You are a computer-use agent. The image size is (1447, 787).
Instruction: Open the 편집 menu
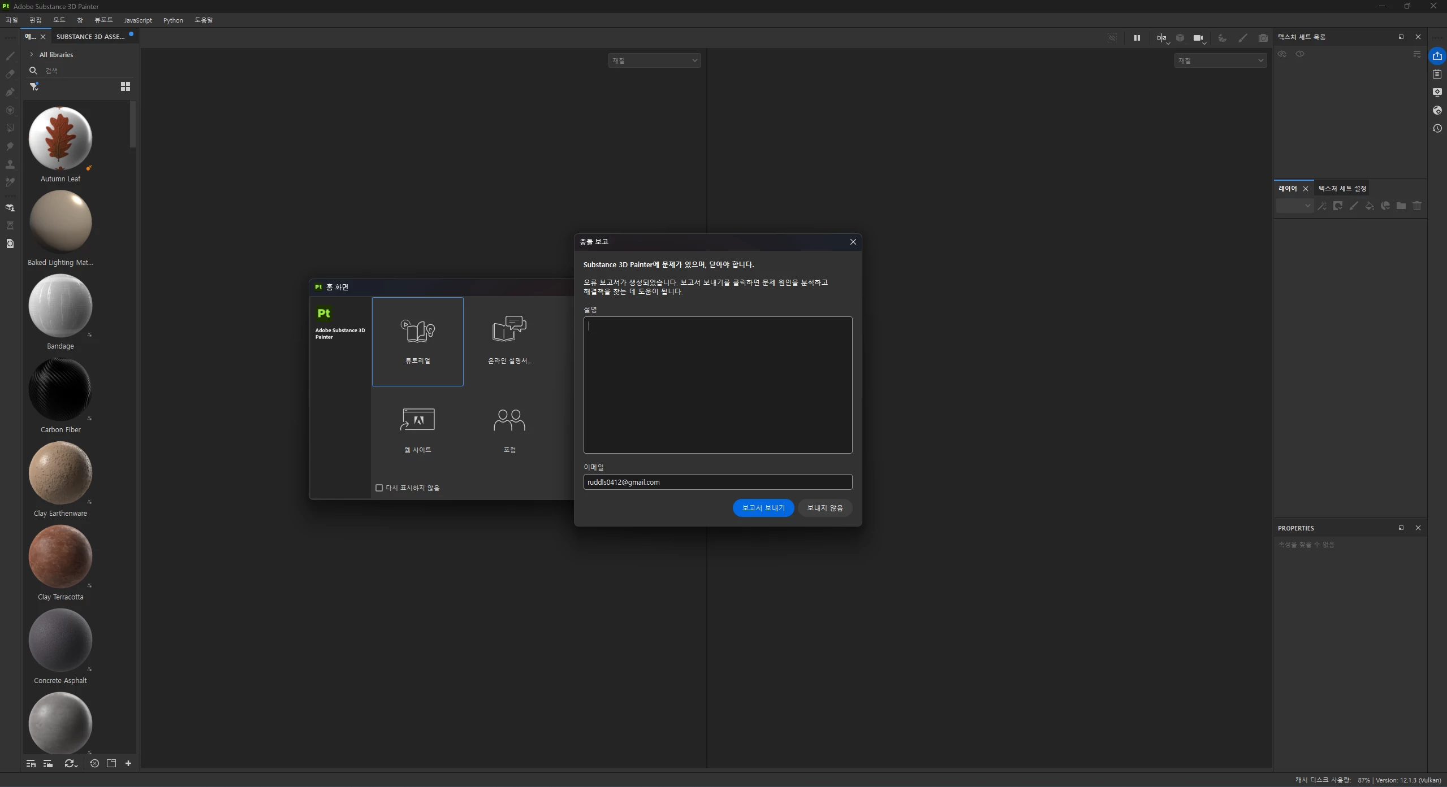pyautogui.click(x=36, y=20)
